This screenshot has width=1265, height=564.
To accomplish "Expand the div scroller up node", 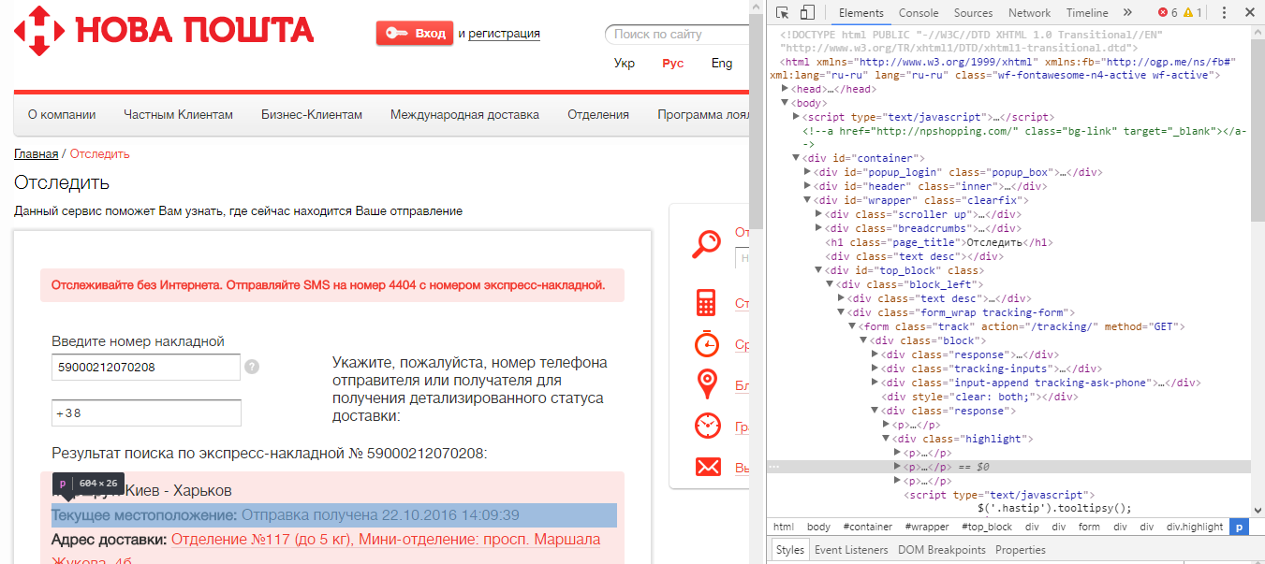I will tap(819, 215).
